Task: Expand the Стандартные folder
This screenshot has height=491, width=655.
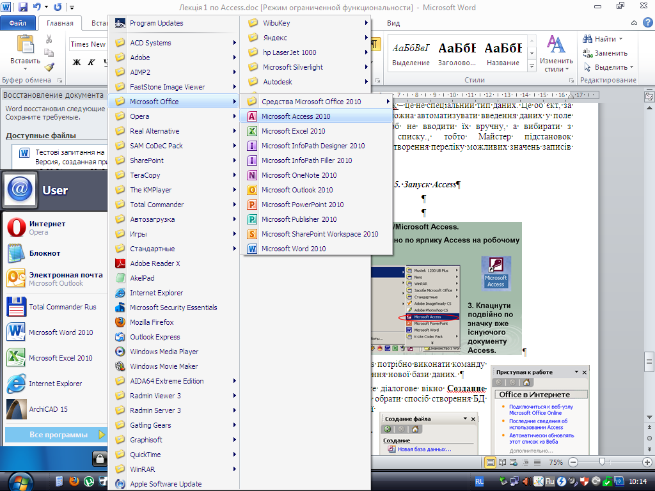Action: (173, 249)
